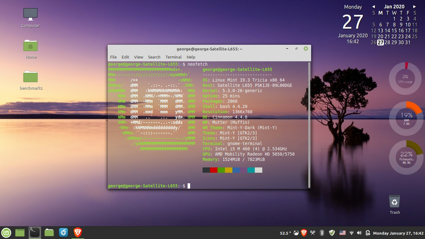The height and width of the screenshot is (239, 425).
Task: Launch Brave browser from the panel
Action: [77, 232]
